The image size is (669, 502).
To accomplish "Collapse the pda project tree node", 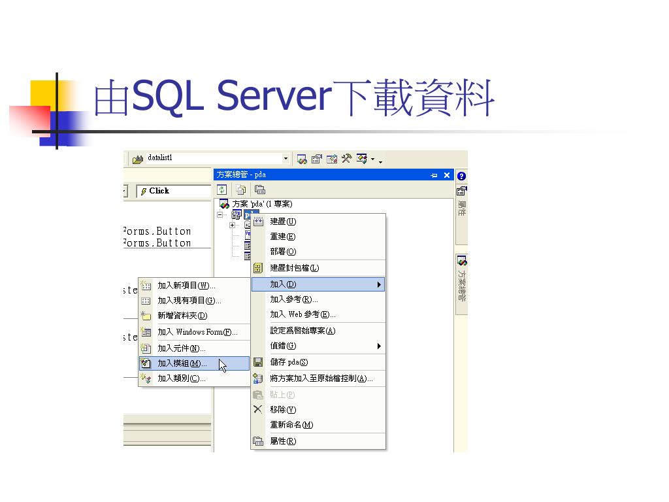I will [220, 214].
